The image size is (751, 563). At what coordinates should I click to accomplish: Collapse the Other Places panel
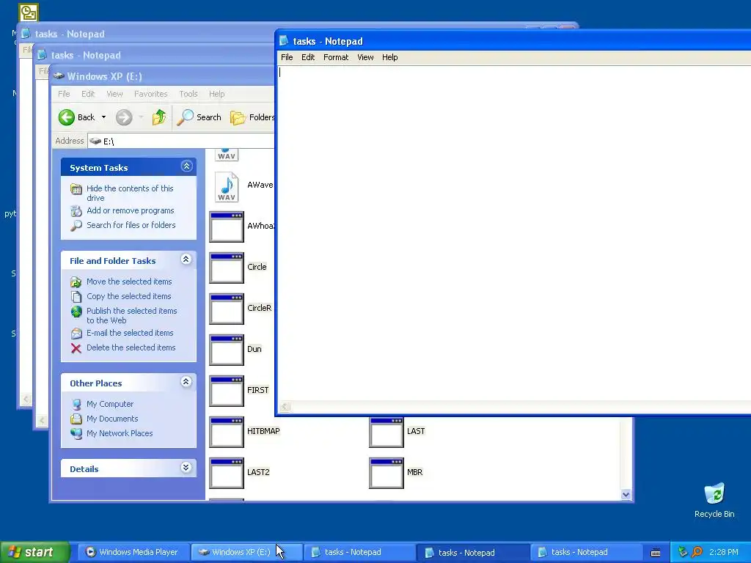(x=186, y=381)
